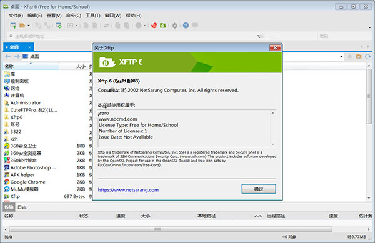Click the 确定 button in About dialog

pos(259,189)
